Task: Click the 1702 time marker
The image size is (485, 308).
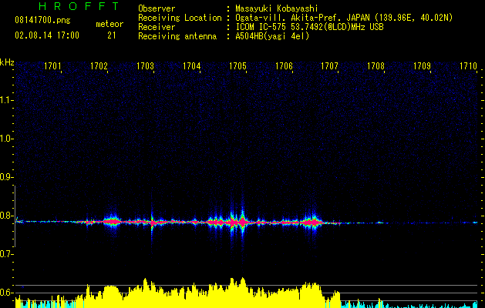Action: (99, 66)
